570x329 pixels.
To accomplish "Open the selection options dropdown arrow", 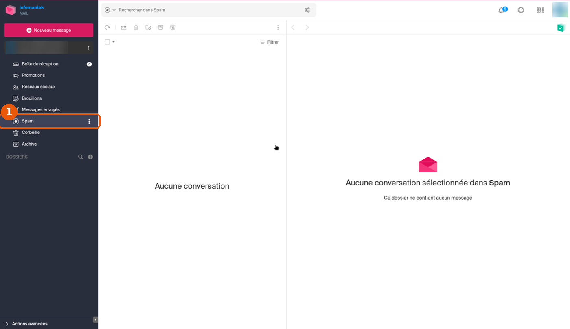I will [114, 42].
